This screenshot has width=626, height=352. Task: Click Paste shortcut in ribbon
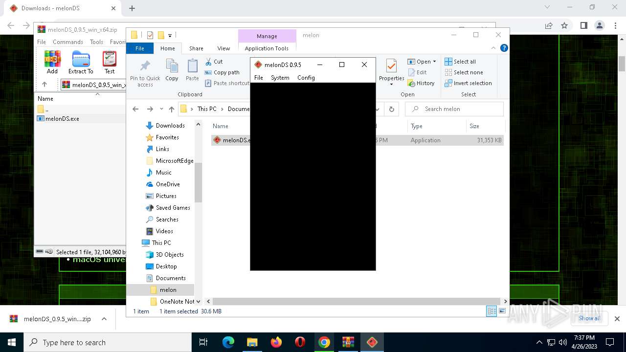coord(227,83)
